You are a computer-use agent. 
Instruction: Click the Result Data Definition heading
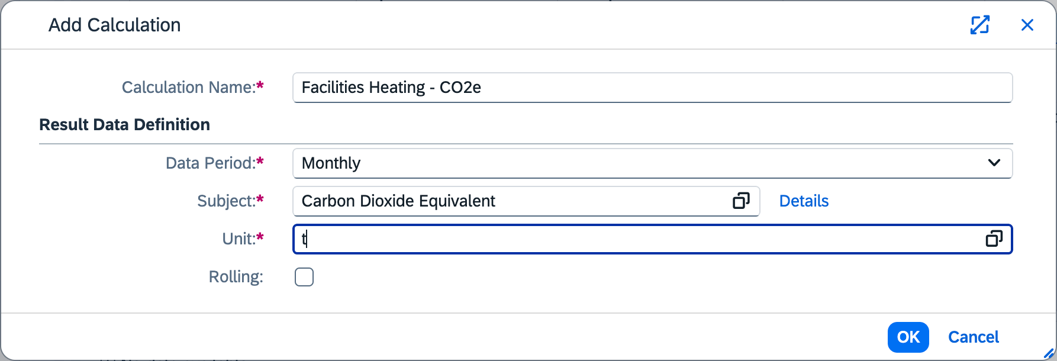click(124, 125)
